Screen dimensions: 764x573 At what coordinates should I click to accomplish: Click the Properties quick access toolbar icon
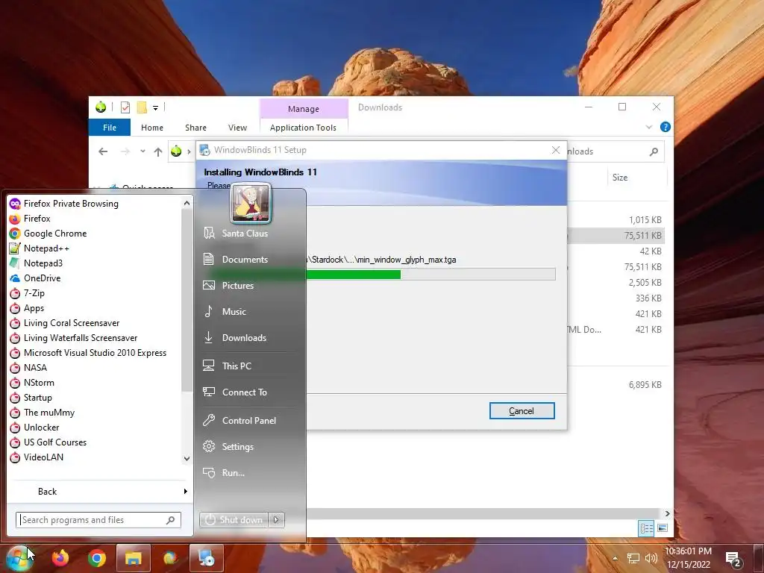tap(125, 107)
